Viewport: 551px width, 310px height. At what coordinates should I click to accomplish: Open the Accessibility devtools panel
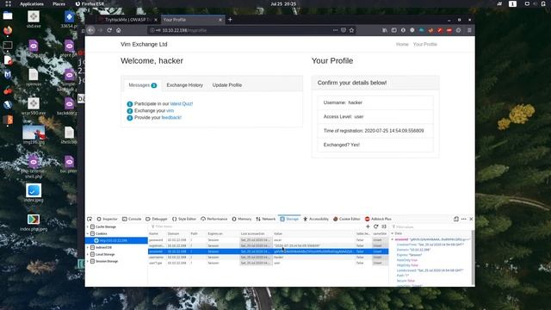tap(316, 219)
